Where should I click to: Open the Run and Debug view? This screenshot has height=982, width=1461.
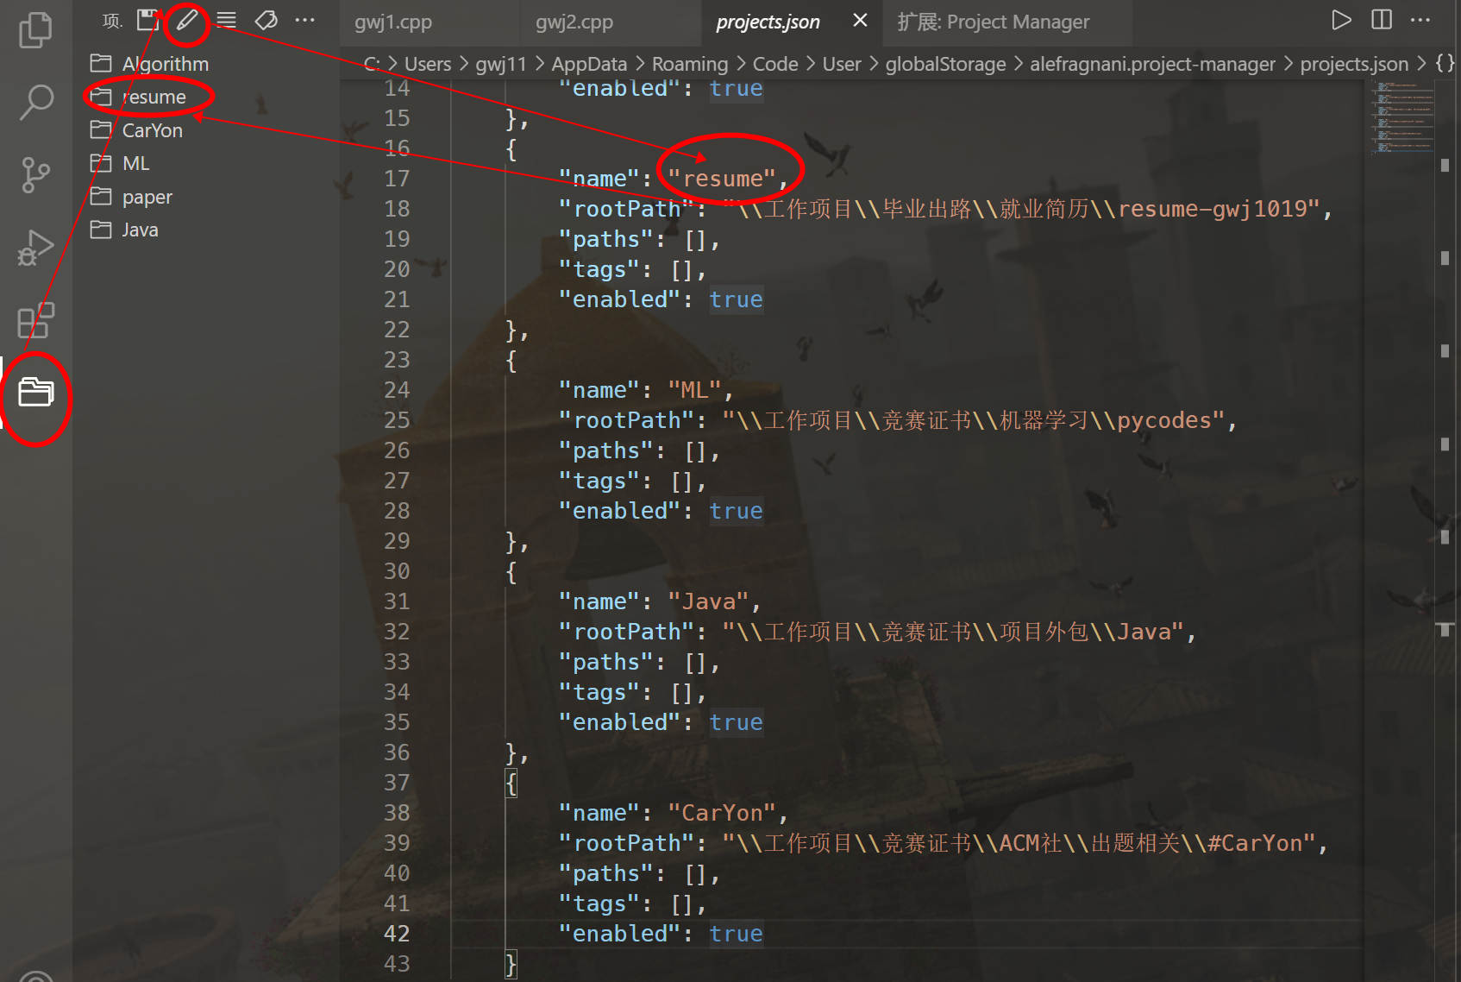tap(35, 246)
